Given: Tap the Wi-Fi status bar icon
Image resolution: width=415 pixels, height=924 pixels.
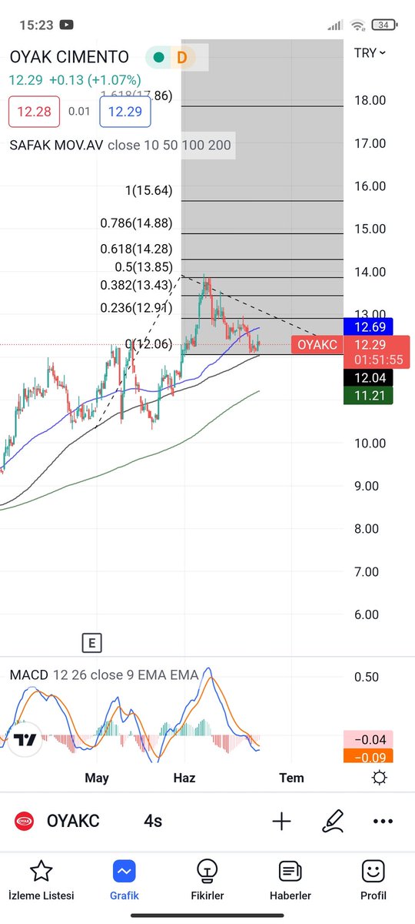Looking at the screenshot, I should (357, 25).
